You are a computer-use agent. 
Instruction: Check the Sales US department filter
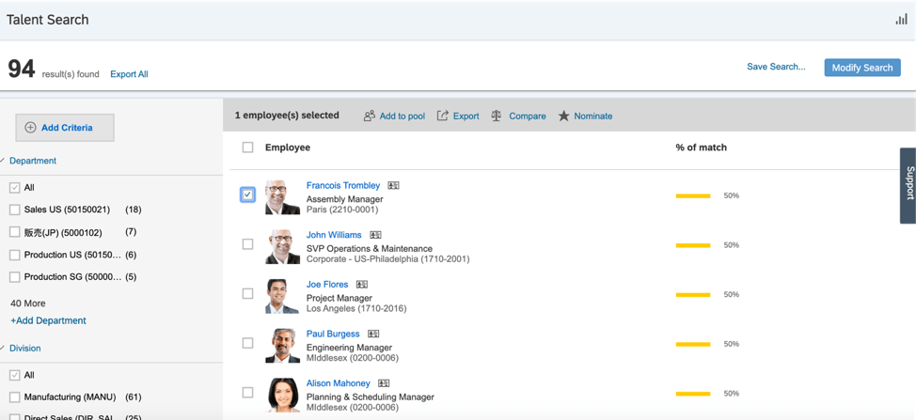click(x=15, y=210)
